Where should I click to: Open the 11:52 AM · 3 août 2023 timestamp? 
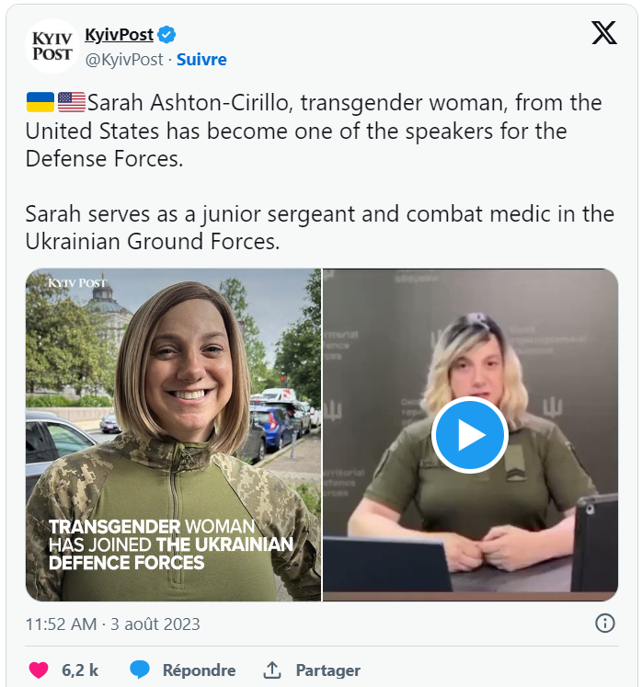pos(112,624)
